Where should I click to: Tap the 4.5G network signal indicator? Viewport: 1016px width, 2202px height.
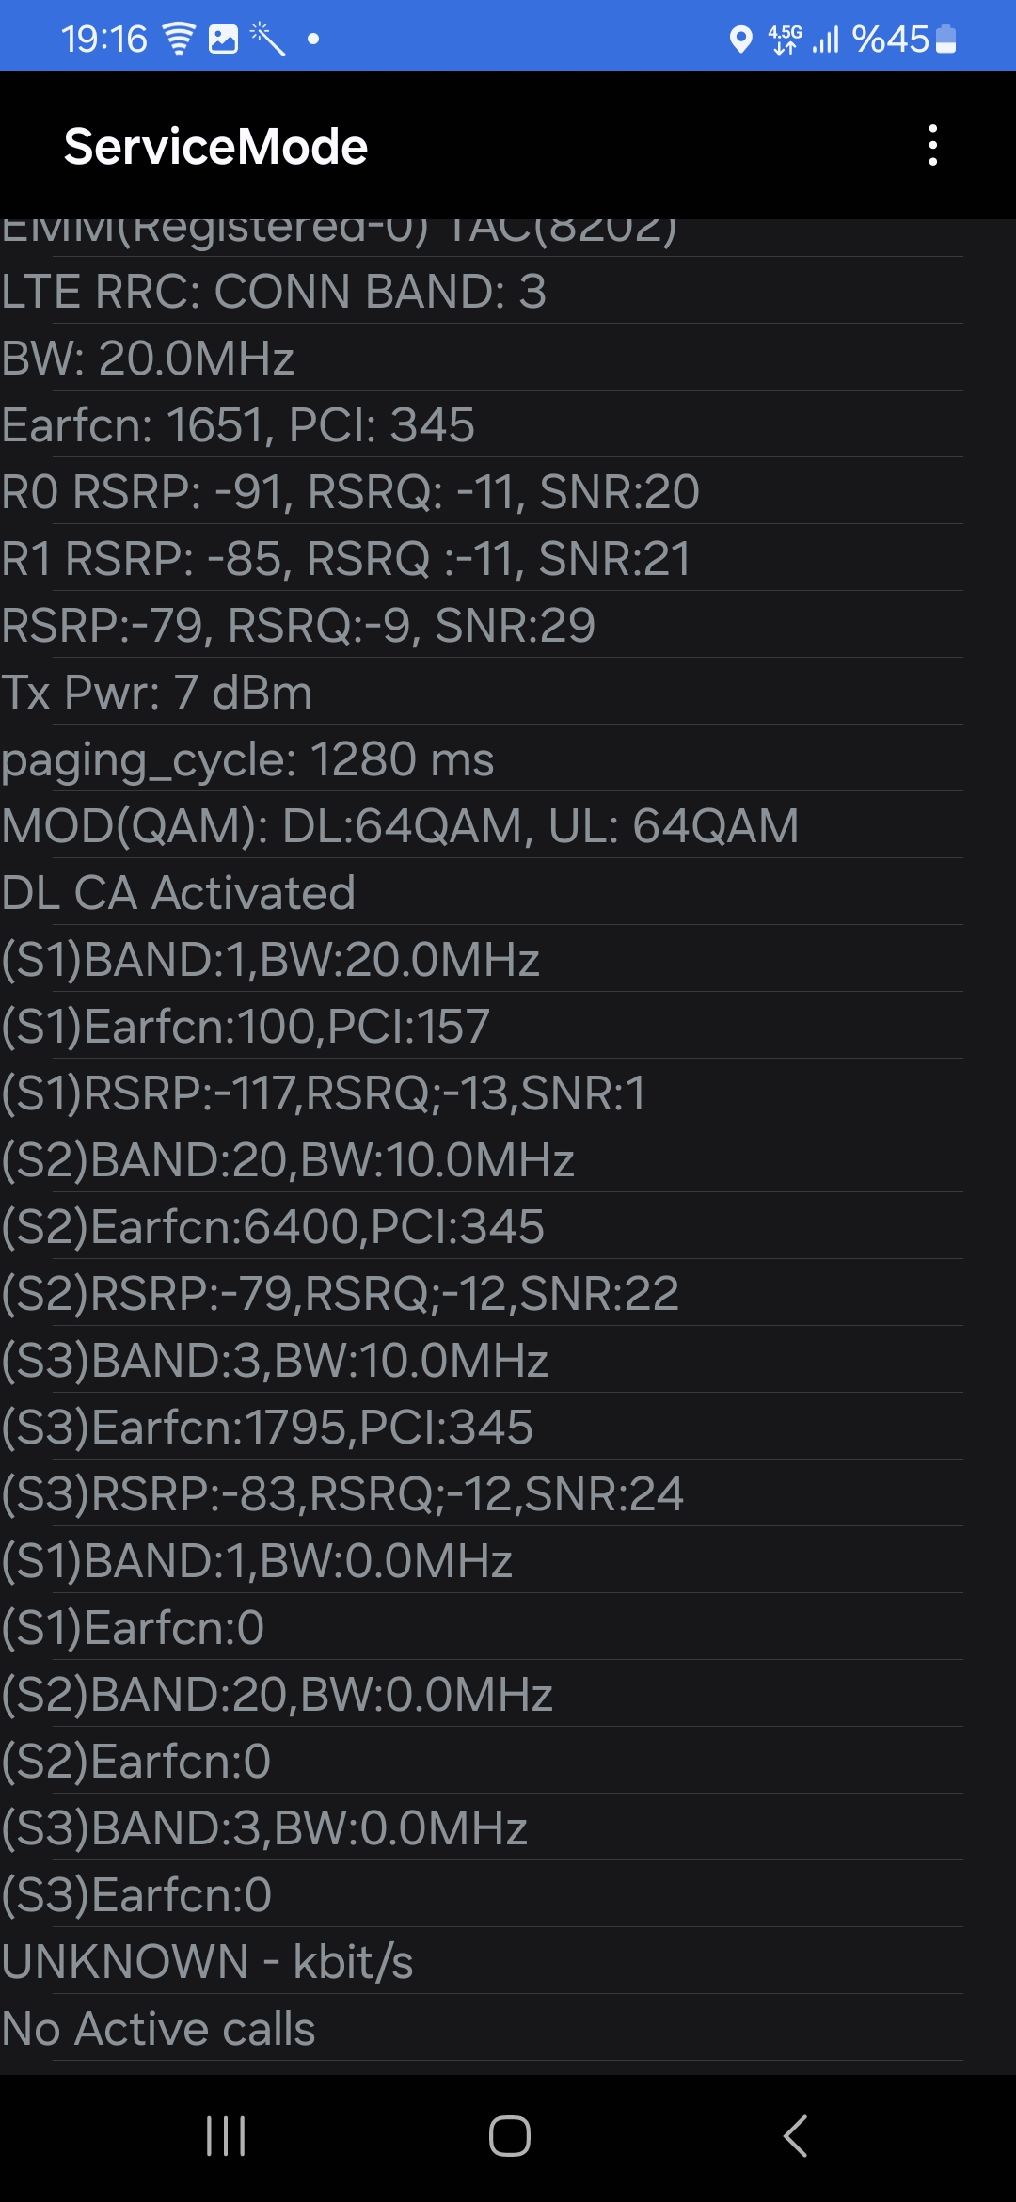pos(785,39)
